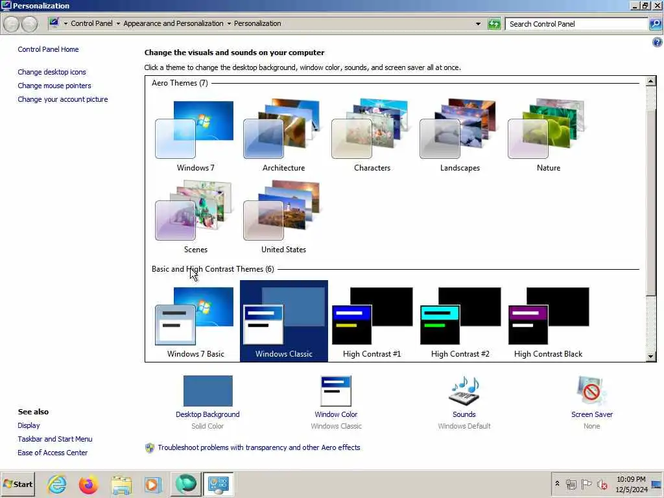Open Windows Media Player taskbar icon
The height and width of the screenshot is (498, 664).
click(153, 484)
